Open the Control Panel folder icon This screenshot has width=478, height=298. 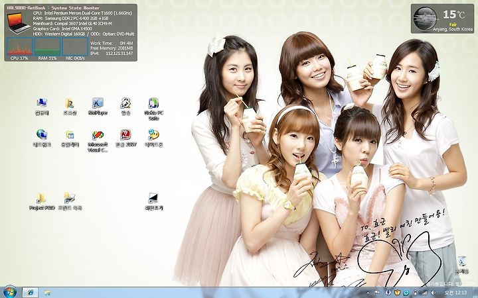[x=70, y=138]
